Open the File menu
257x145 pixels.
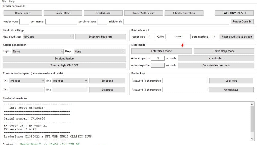pyautogui.click(x=4, y=1)
